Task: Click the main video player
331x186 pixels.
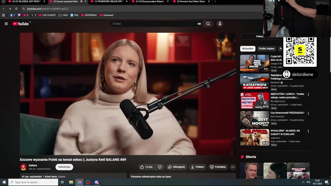Action: pyautogui.click(x=128, y=94)
